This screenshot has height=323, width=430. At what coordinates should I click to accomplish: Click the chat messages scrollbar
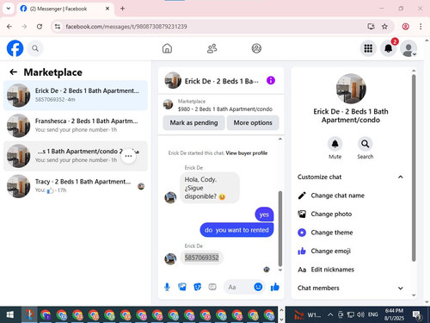coord(280,229)
